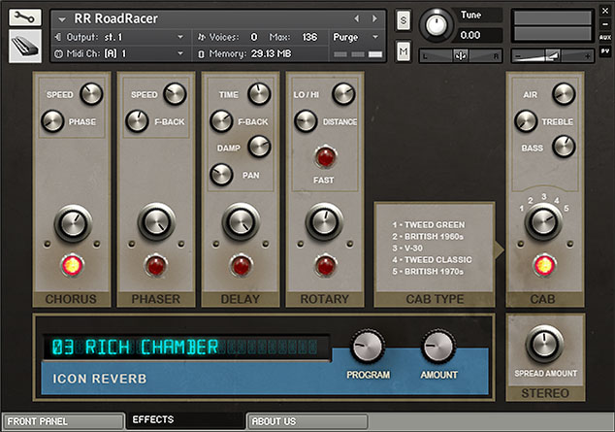The width and height of the screenshot is (615, 432).
Task: Turn the large Phaser amount knob
Action: click(x=156, y=222)
